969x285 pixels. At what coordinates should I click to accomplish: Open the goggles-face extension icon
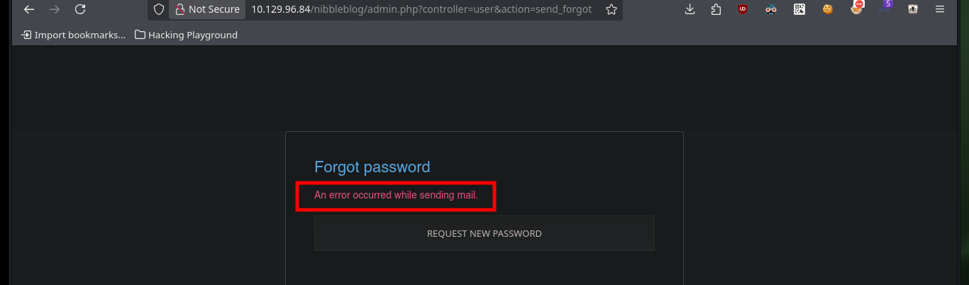point(771,9)
